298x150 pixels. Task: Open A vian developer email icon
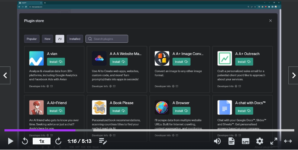[52, 86]
